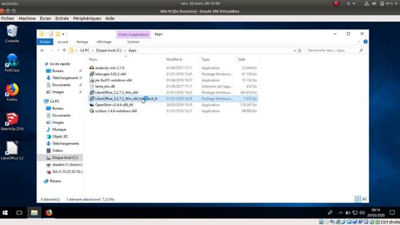The height and width of the screenshot is (225, 400).
Task: Select Vidéos in the navigation pane
Action: tap(57, 151)
